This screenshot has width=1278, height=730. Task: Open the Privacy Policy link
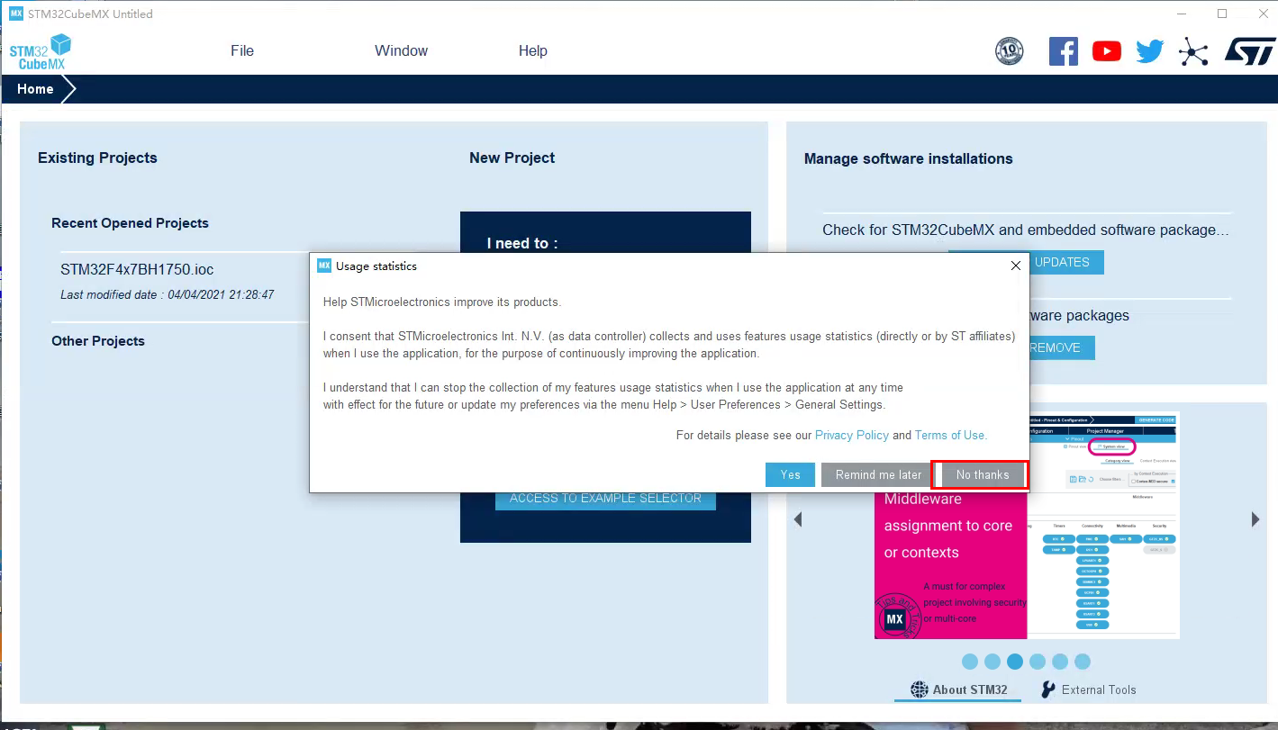[852, 435]
